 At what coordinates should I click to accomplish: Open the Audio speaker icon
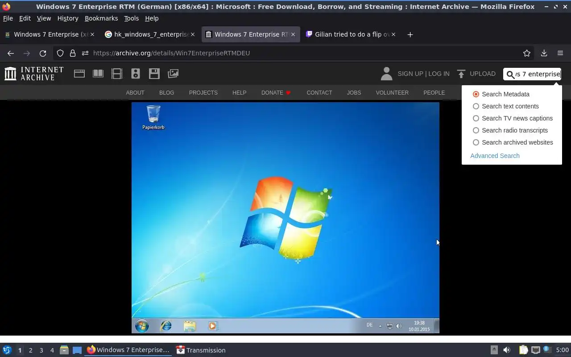pos(136,74)
